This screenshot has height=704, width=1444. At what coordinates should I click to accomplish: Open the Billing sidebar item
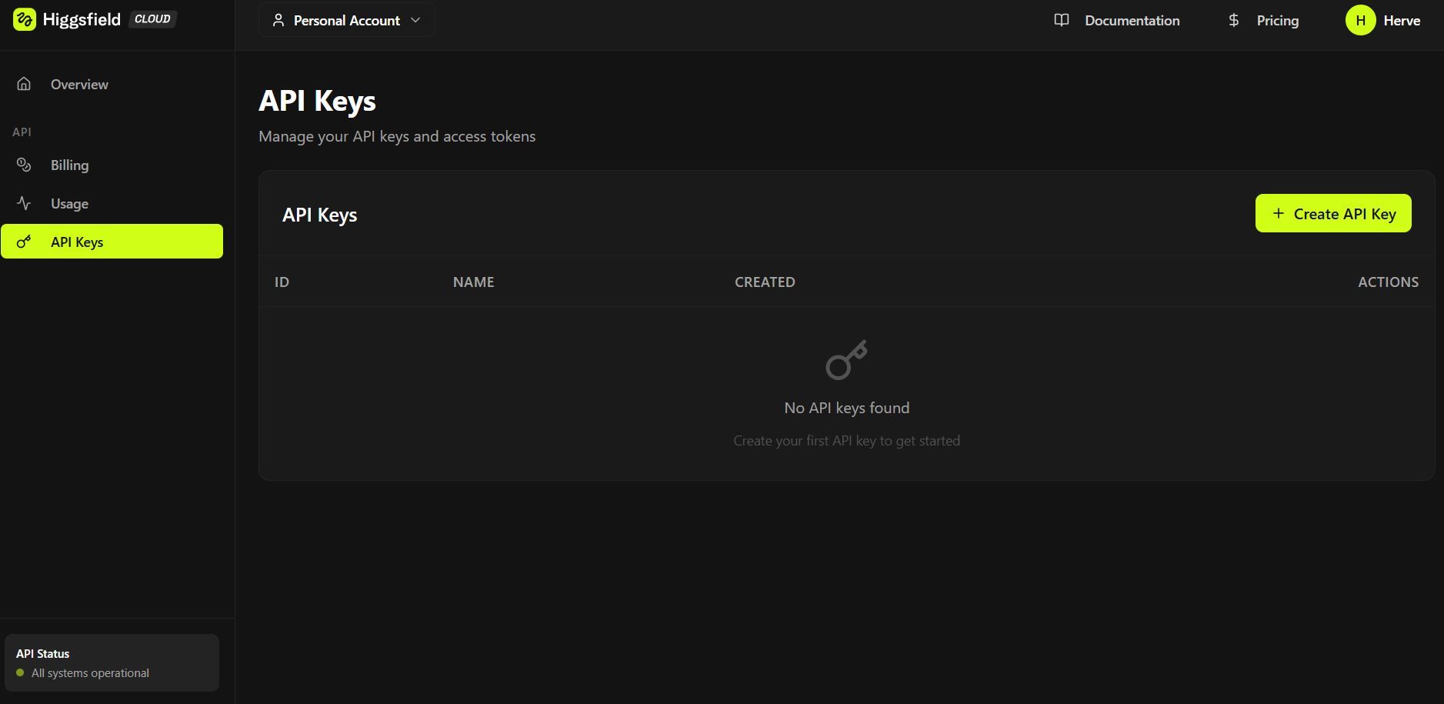click(x=69, y=165)
